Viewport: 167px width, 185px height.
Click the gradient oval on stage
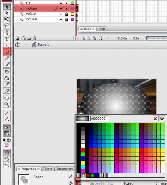pyautogui.click(x=116, y=99)
